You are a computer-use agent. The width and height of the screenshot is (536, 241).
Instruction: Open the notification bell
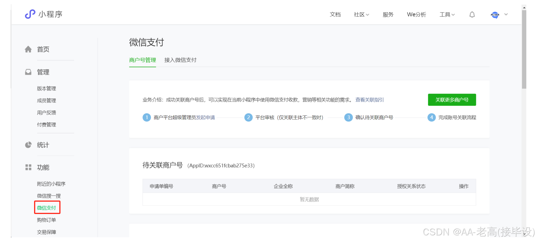pyautogui.click(x=472, y=14)
